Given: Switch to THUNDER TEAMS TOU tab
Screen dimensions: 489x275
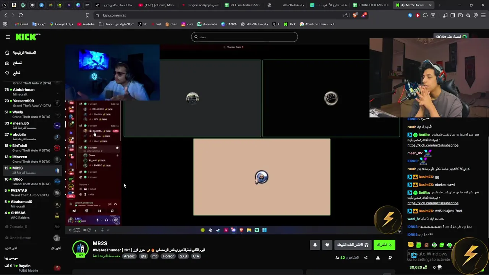Looking at the screenshot, I should tap(371, 5).
